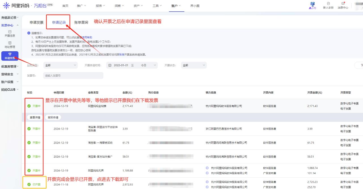Image resolution: width=363 pixels, height=189 pixels.
Task: Expand 账户设置 in the sidebar
Action: [x=10, y=82]
